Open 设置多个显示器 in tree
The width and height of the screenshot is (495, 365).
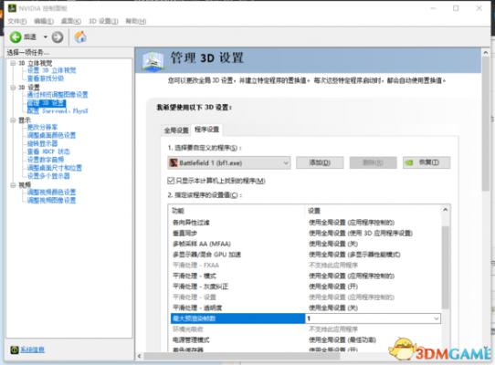[48, 176]
